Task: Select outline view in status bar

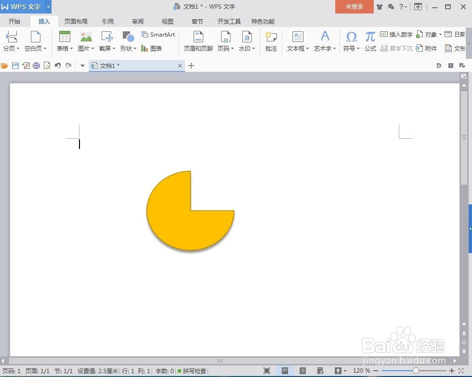Action: pyautogui.click(x=303, y=371)
